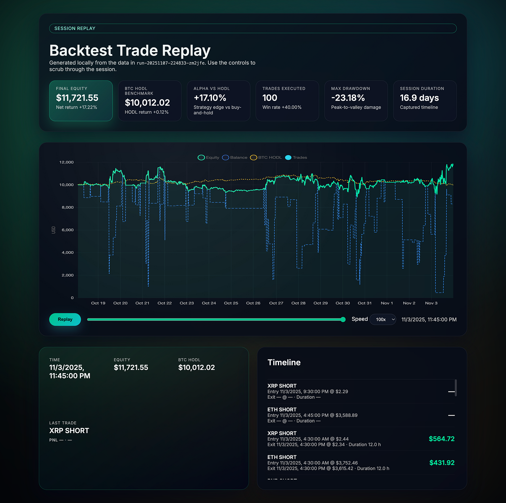The height and width of the screenshot is (503, 506).
Task: Click the $431.92 PnL value
Action: coord(442,463)
